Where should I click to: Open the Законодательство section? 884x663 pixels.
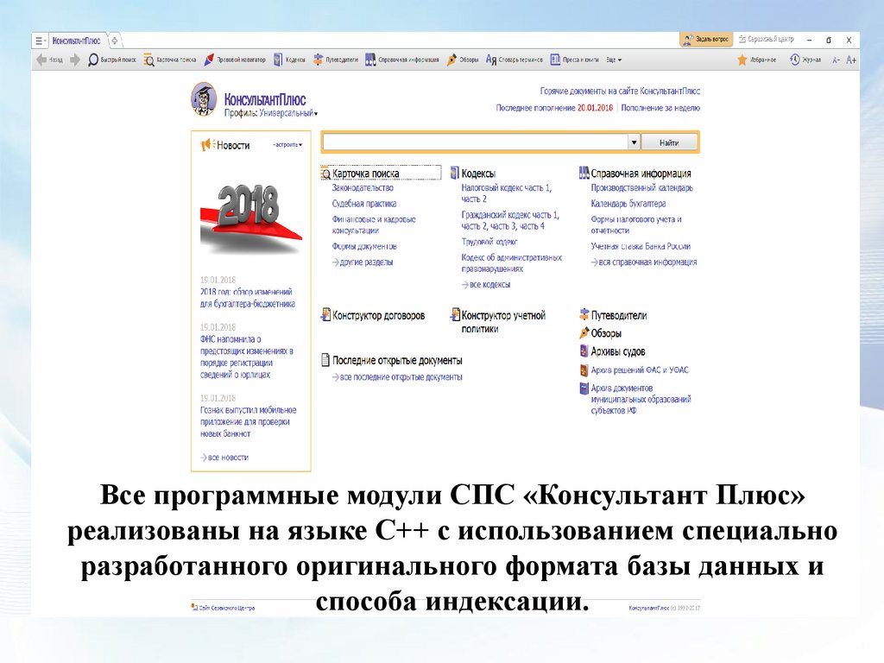[363, 187]
